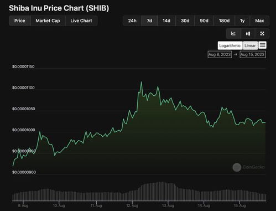Switch to candlestick chart icon

[x=248, y=34]
